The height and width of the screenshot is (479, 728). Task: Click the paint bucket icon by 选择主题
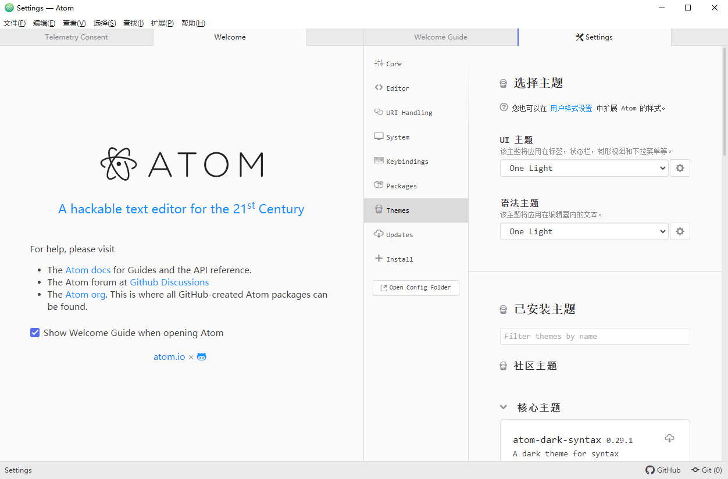[504, 84]
